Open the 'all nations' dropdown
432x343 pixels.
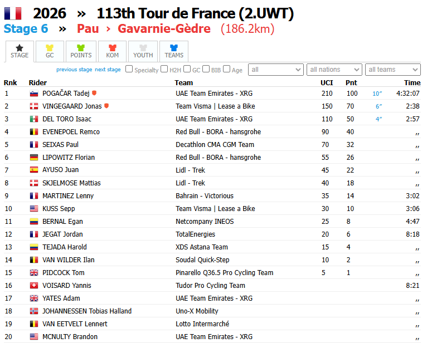(334, 70)
